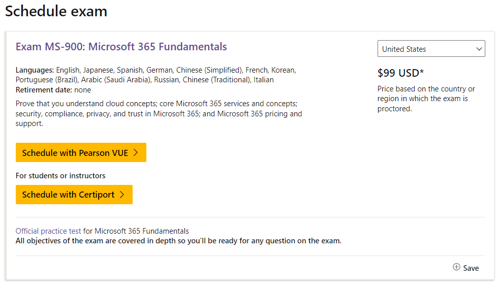The height and width of the screenshot is (286, 497).
Task: Open the Exam MS-900 title link
Action: pos(121,47)
